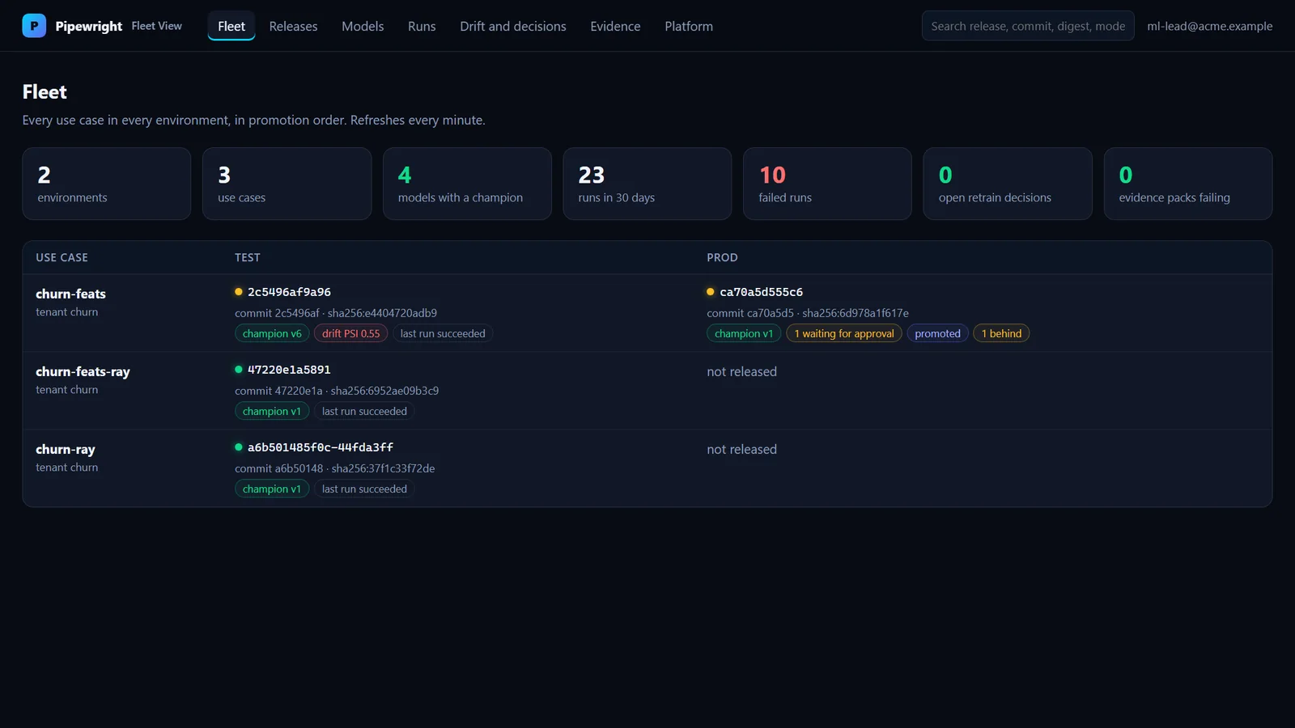Screen dimensions: 1295x728
Task: Open the 10 failed runs card
Action: [x=827, y=184]
